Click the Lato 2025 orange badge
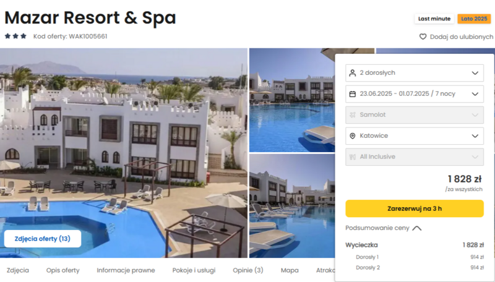The height and width of the screenshot is (282, 495). [474, 19]
